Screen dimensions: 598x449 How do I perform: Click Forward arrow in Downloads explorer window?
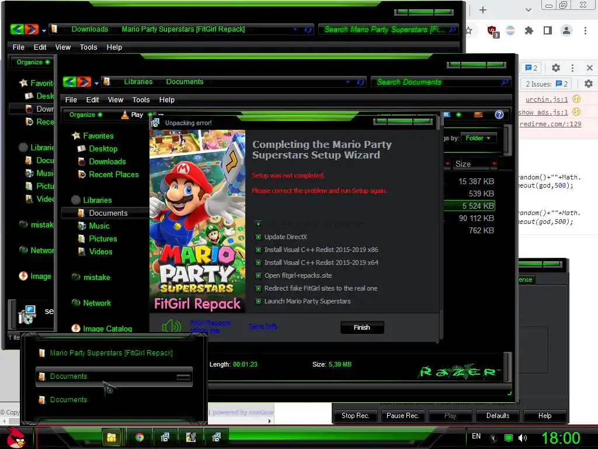pyautogui.click(x=32, y=29)
